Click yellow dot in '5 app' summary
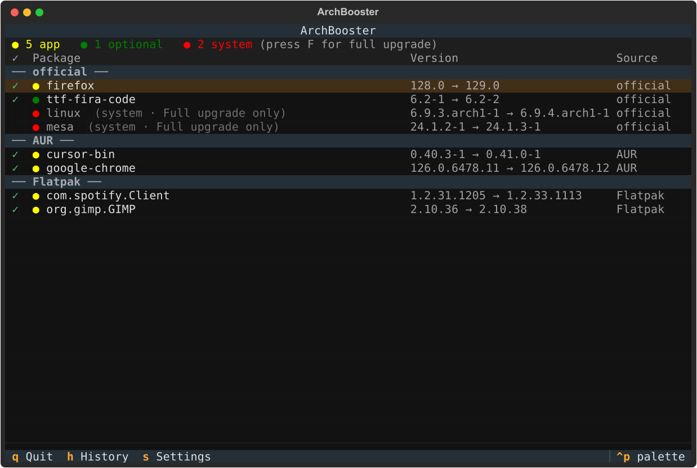Image resolution: width=697 pixels, height=468 pixels. pos(15,45)
